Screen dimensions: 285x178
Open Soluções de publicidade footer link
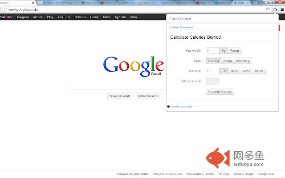pyautogui.click(x=132, y=174)
